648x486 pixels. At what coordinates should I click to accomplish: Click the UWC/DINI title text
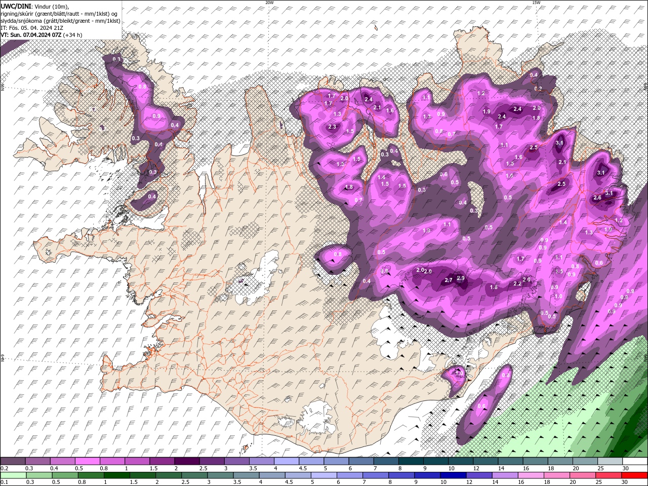click(16, 6)
